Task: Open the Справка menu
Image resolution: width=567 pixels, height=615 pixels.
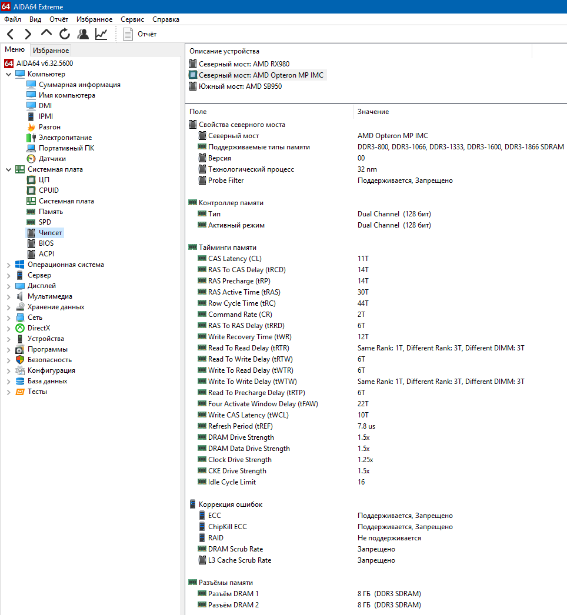Action: pyautogui.click(x=166, y=19)
